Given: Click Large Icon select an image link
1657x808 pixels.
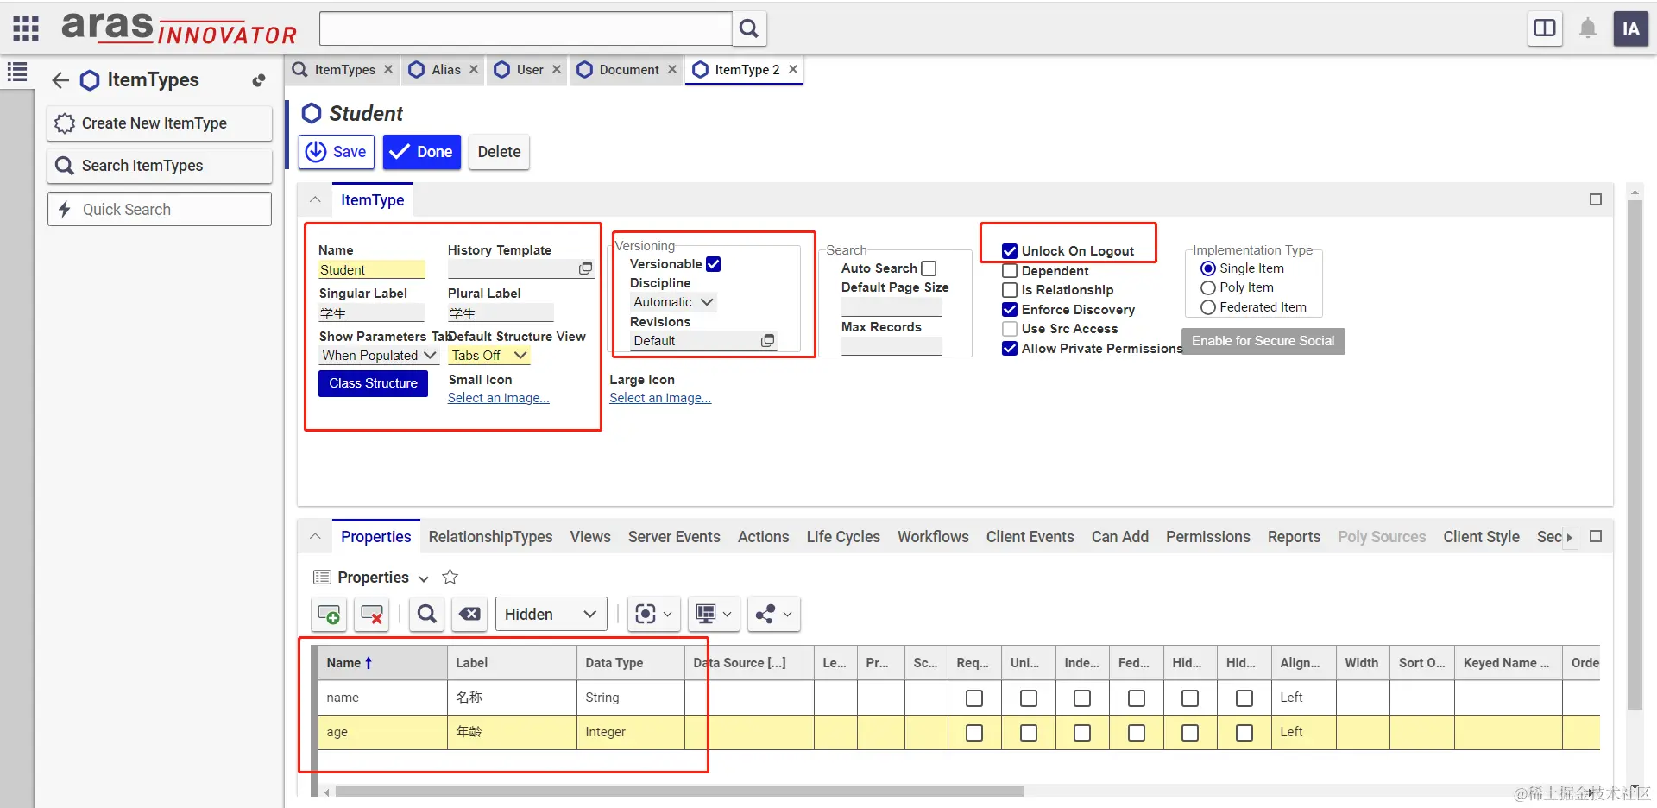Looking at the screenshot, I should tap(660, 398).
